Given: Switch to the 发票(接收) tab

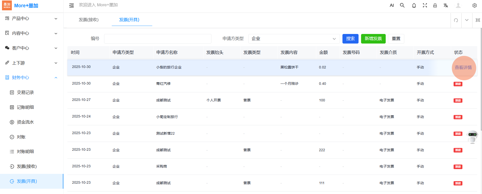Looking at the screenshot, I should pos(89,20).
